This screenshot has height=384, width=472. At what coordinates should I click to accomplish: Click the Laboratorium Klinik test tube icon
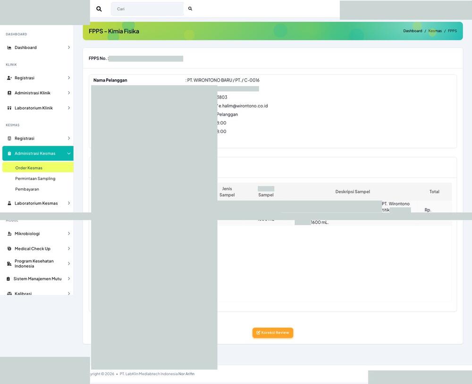[9, 108]
